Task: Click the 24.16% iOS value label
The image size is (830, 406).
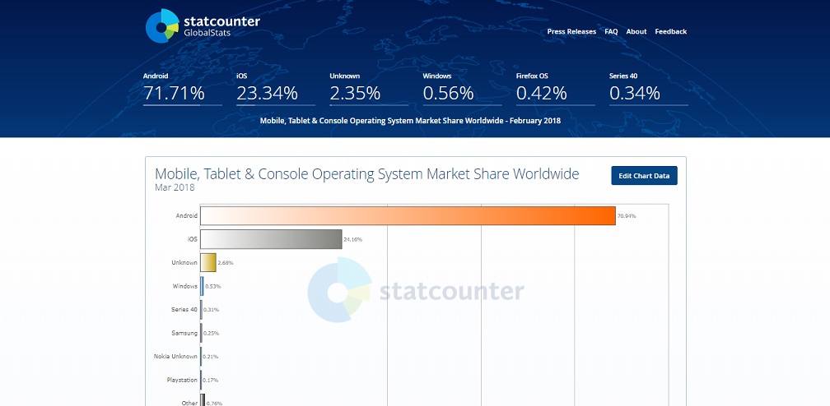Action: pos(353,239)
